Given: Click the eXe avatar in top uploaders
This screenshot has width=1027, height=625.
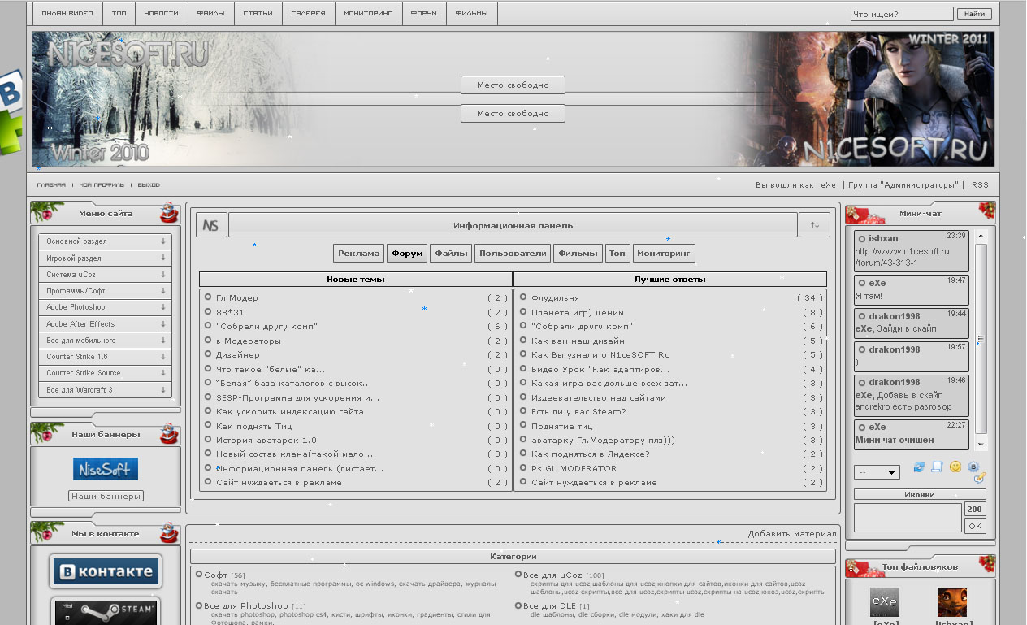Looking at the screenshot, I should [x=884, y=602].
